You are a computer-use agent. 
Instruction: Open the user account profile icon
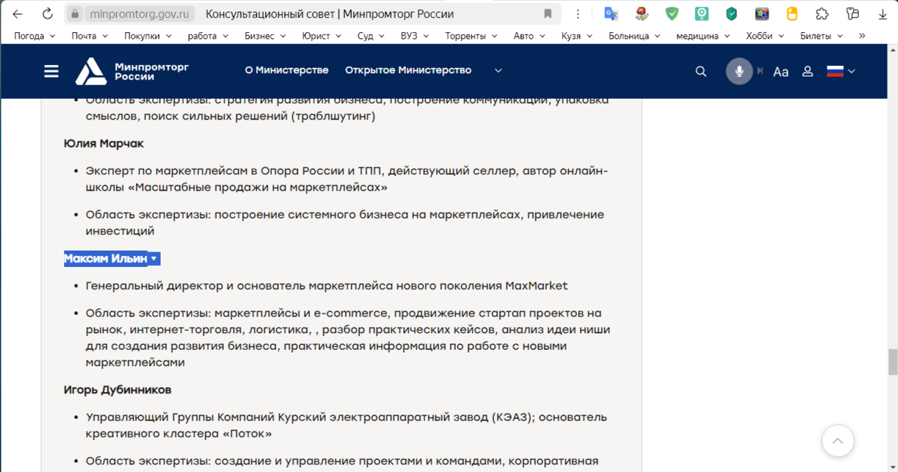(x=807, y=72)
